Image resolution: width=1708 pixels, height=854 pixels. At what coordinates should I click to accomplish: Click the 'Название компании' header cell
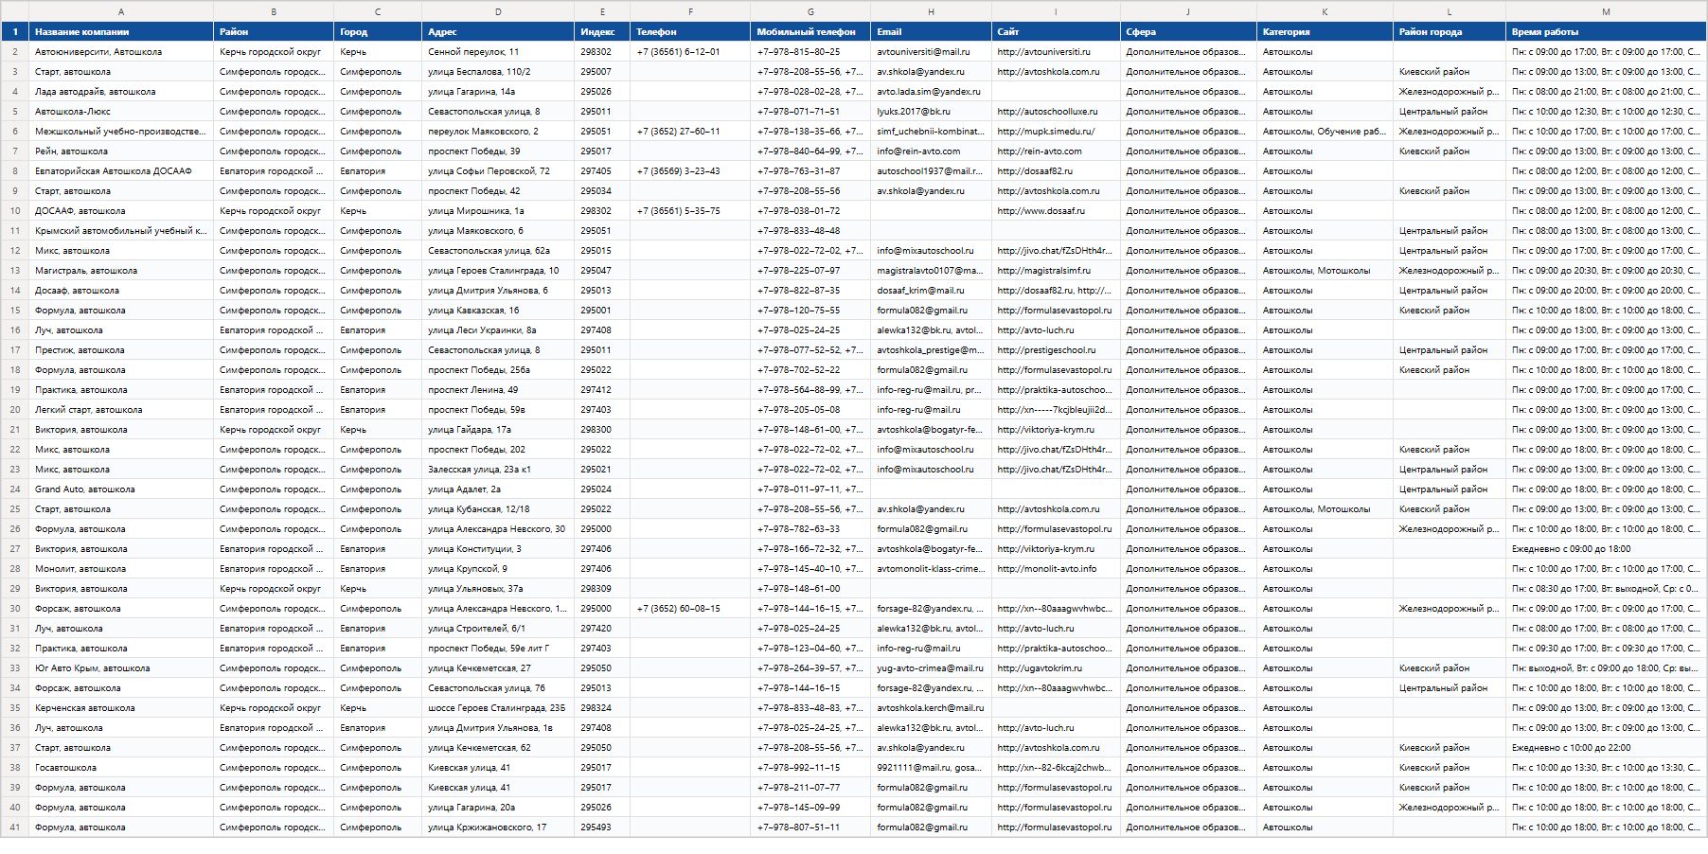point(121,32)
